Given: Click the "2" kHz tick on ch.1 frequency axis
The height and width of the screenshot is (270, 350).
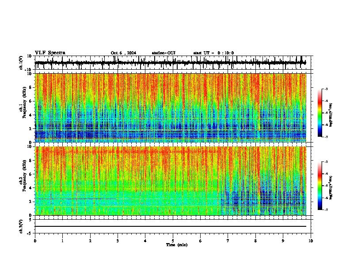Looking at the screenshot, I should click(x=30, y=129).
